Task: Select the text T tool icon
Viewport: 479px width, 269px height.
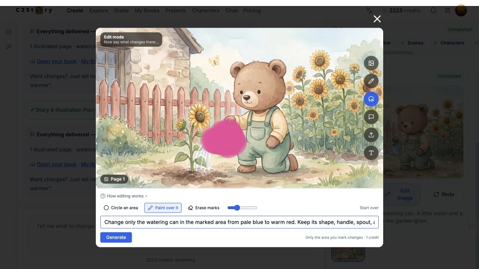Action: coord(371,153)
